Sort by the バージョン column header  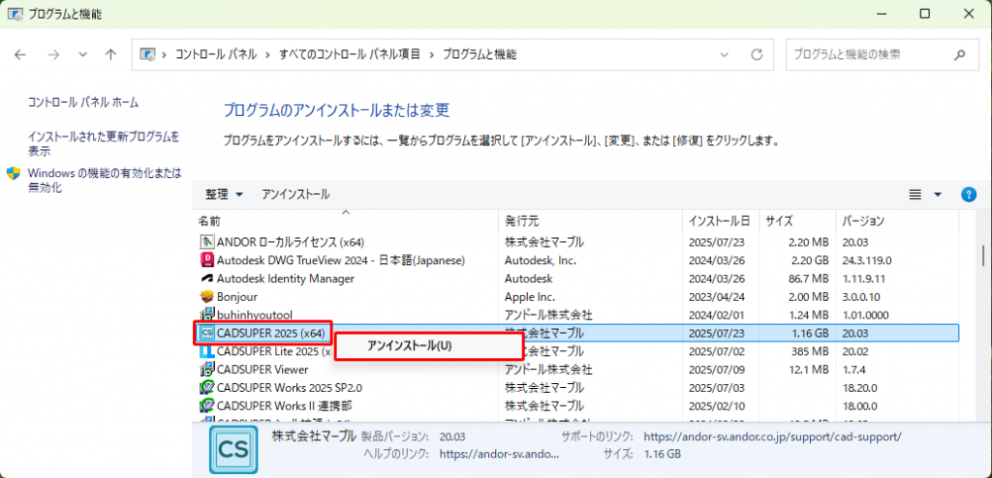click(x=897, y=222)
